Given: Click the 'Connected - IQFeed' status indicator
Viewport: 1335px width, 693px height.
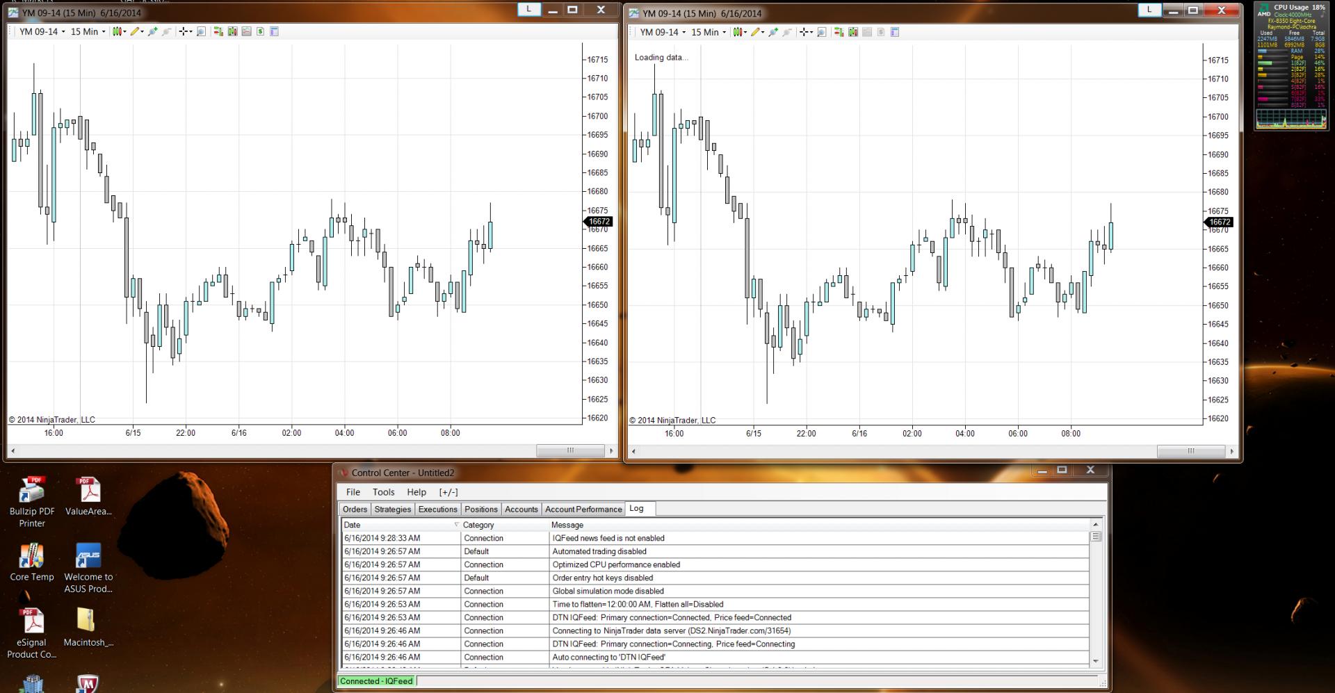Looking at the screenshot, I should click(x=376, y=681).
